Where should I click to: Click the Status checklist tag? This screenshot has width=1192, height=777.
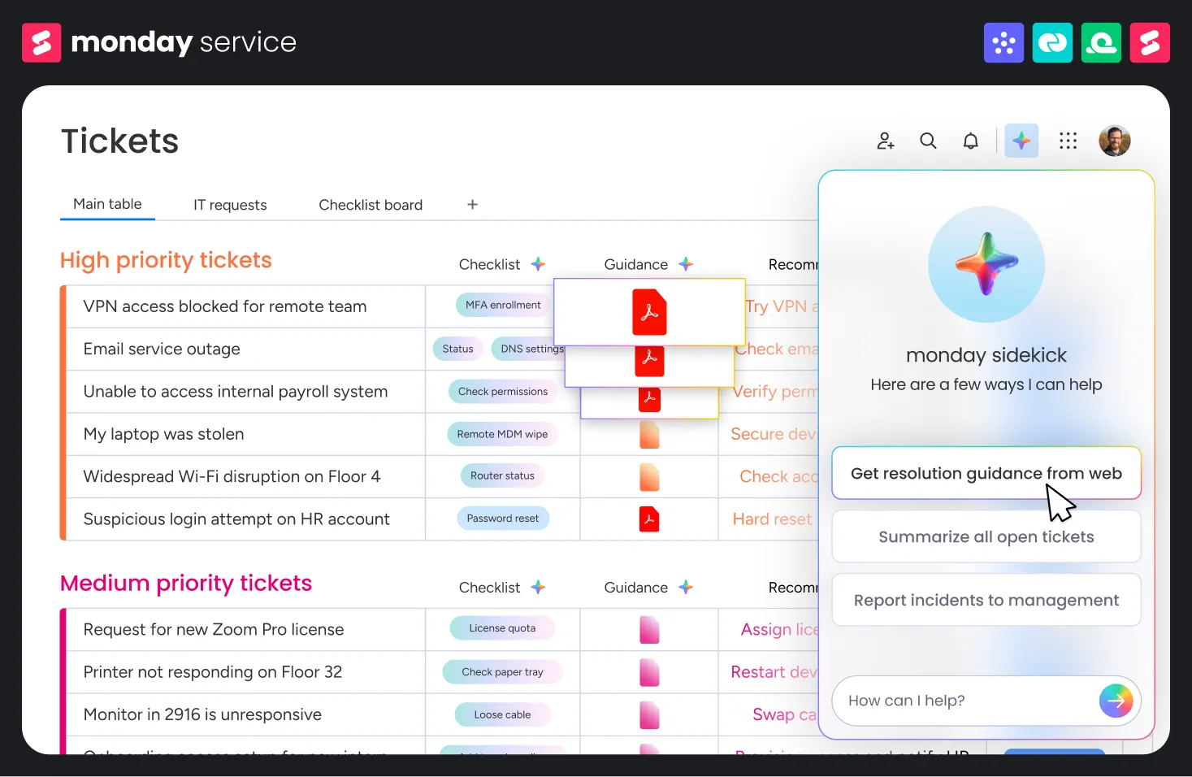[x=457, y=349]
